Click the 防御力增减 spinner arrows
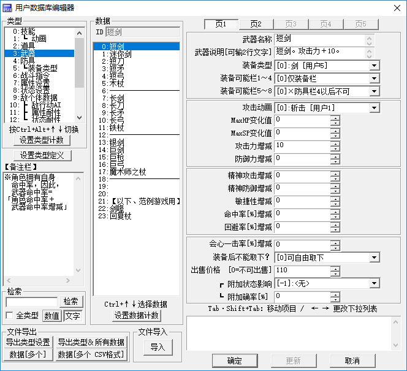The height and width of the screenshot is (371, 407). click(335, 159)
